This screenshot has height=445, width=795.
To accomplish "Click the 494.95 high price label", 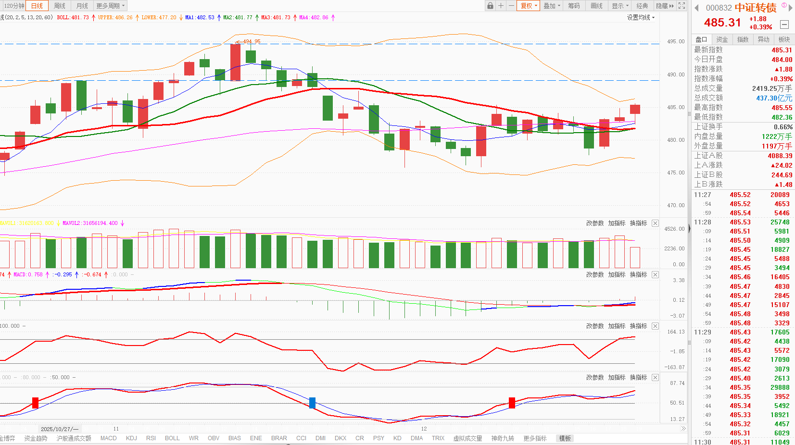I will click(252, 41).
